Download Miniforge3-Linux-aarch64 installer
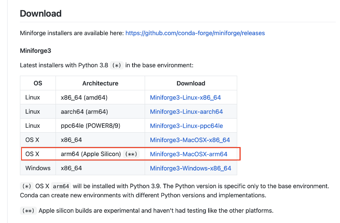 [x=186, y=112]
